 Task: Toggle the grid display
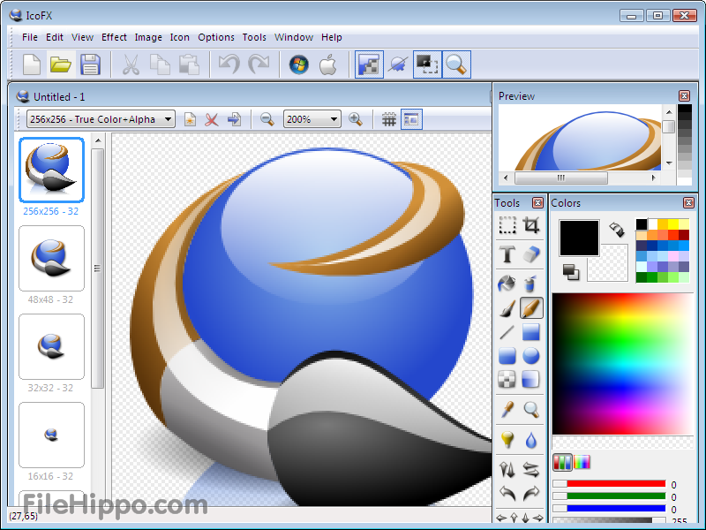pos(389,118)
